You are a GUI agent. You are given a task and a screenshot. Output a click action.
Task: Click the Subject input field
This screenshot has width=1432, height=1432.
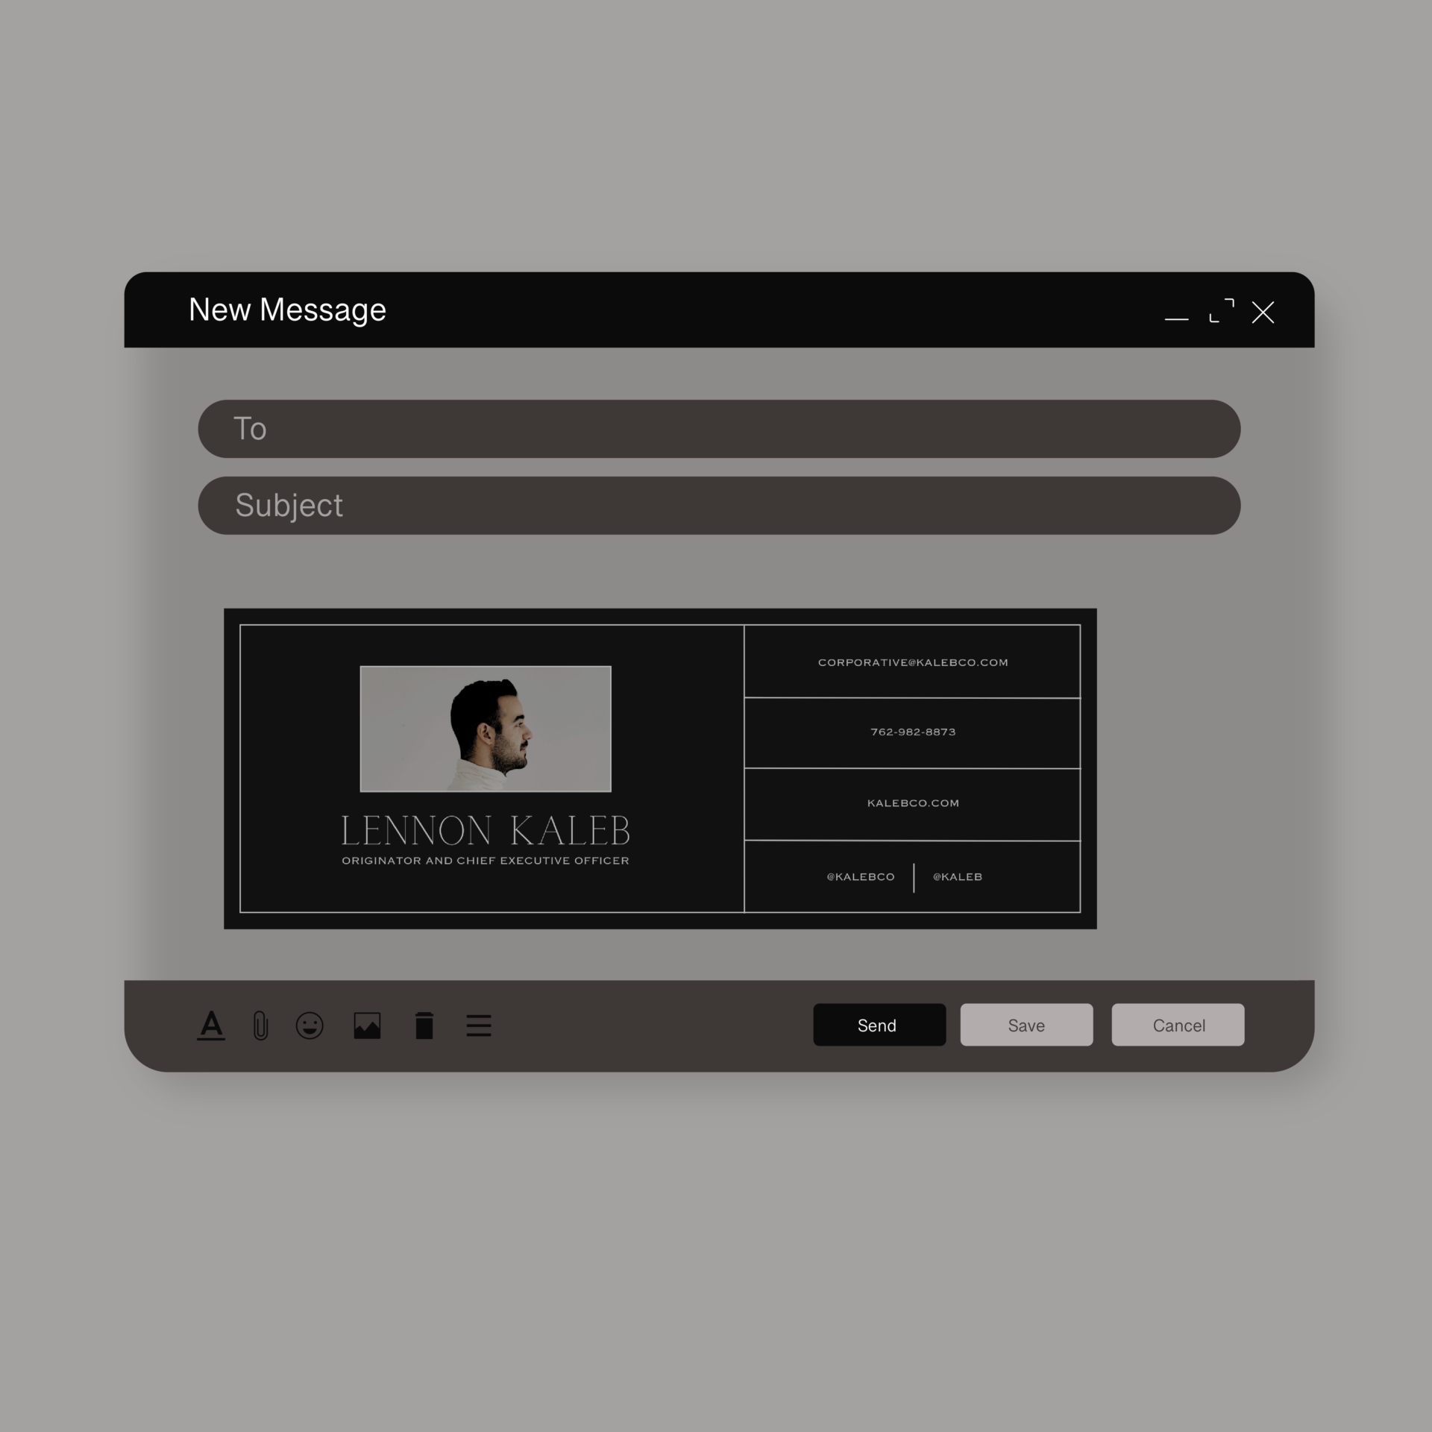(x=719, y=505)
